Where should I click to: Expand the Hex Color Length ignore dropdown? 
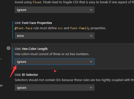(55, 62)
